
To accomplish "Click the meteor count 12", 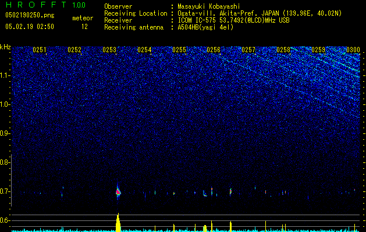I will (x=84, y=27).
